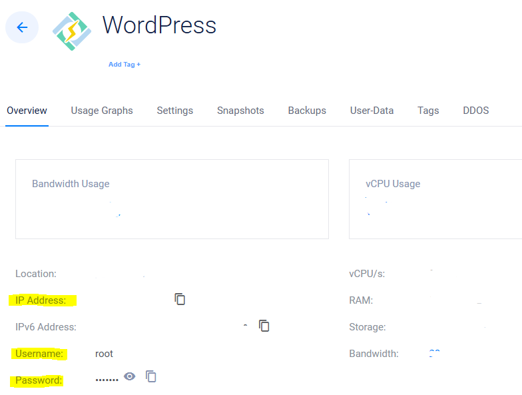This screenshot has height=395, width=522.
Task: Open the DDOS tab
Action: [x=475, y=111]
